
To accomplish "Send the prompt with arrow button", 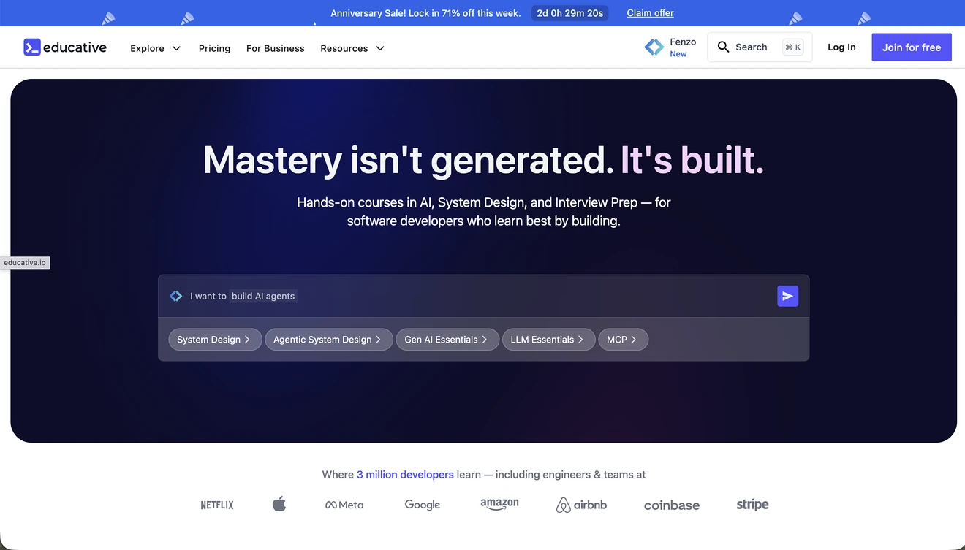I will point(787,296).
